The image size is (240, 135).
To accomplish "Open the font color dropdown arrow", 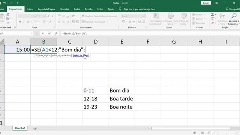I will [53, 22].
